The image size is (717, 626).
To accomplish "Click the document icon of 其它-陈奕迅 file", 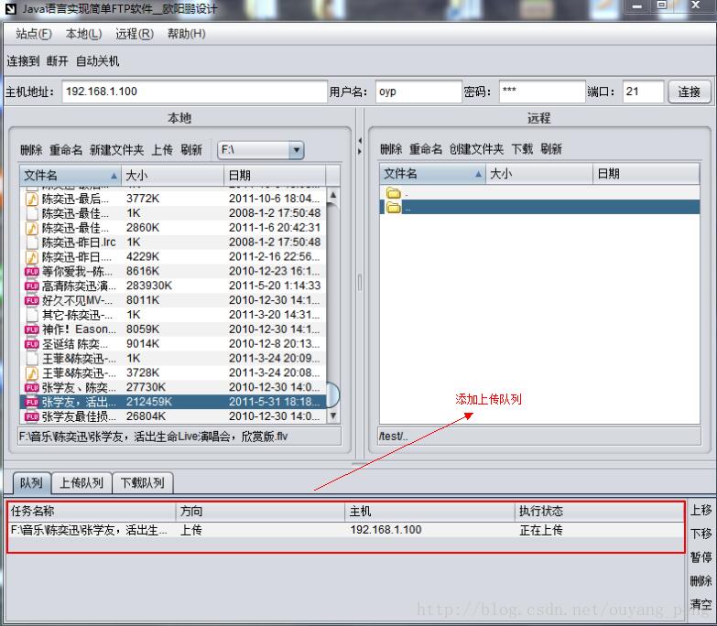I will 31,315.
